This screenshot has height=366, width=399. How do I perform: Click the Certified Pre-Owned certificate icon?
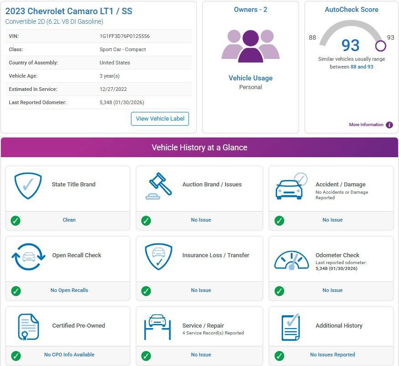tap(28, 327)
